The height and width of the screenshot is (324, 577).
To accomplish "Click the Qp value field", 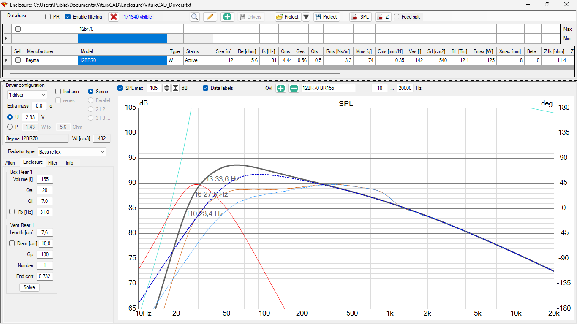I will (x=44, y=254).
